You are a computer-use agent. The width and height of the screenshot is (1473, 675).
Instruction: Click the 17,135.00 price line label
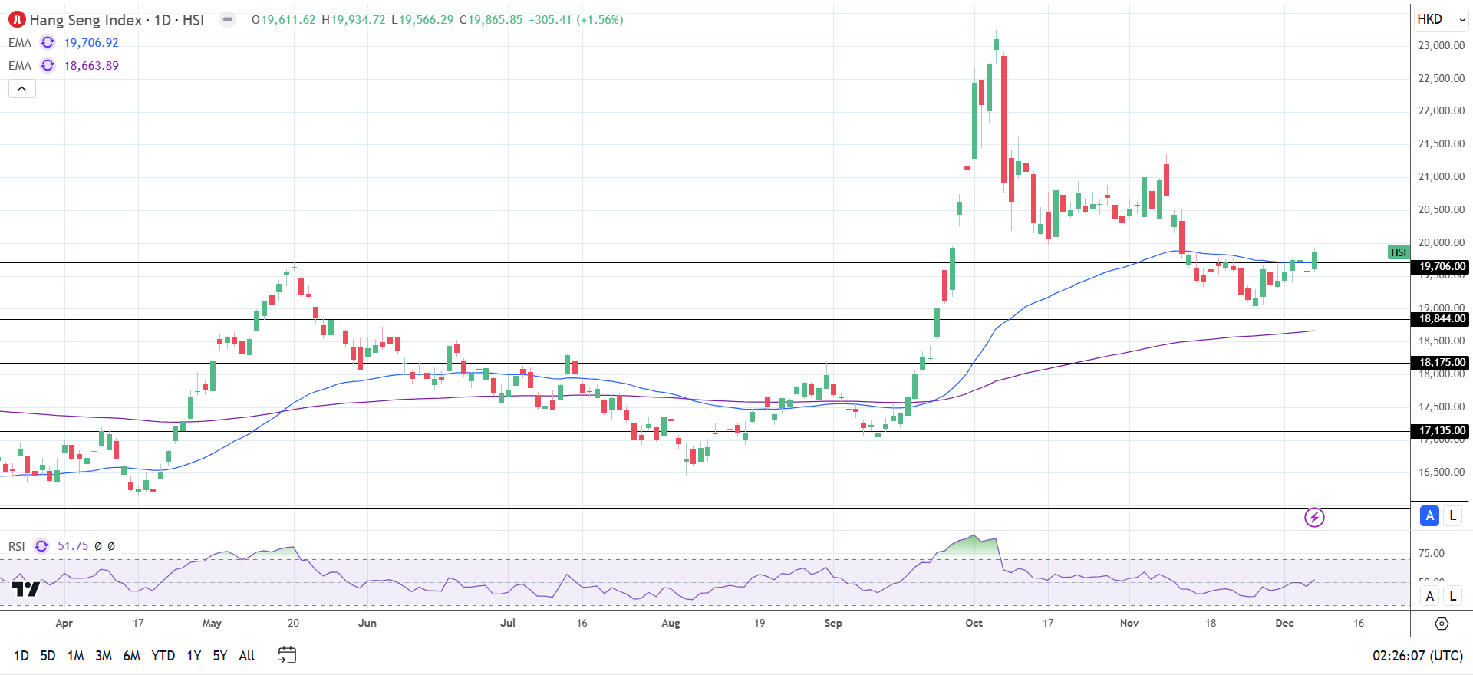[x=1440, y=431]
